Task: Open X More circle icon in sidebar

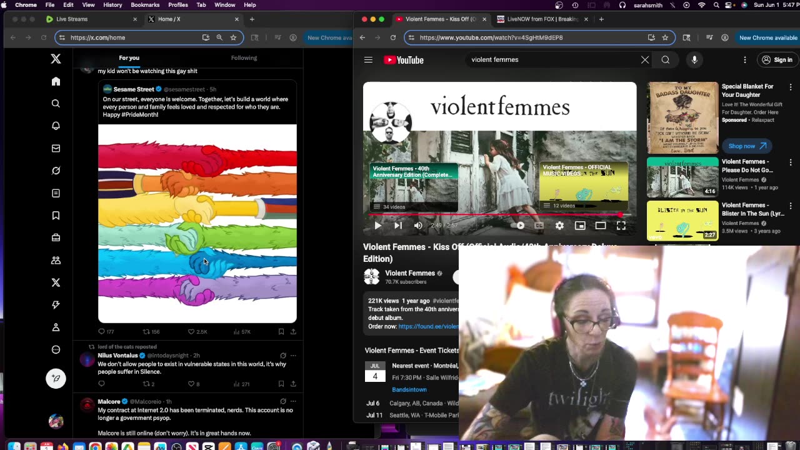Action: 56,350
